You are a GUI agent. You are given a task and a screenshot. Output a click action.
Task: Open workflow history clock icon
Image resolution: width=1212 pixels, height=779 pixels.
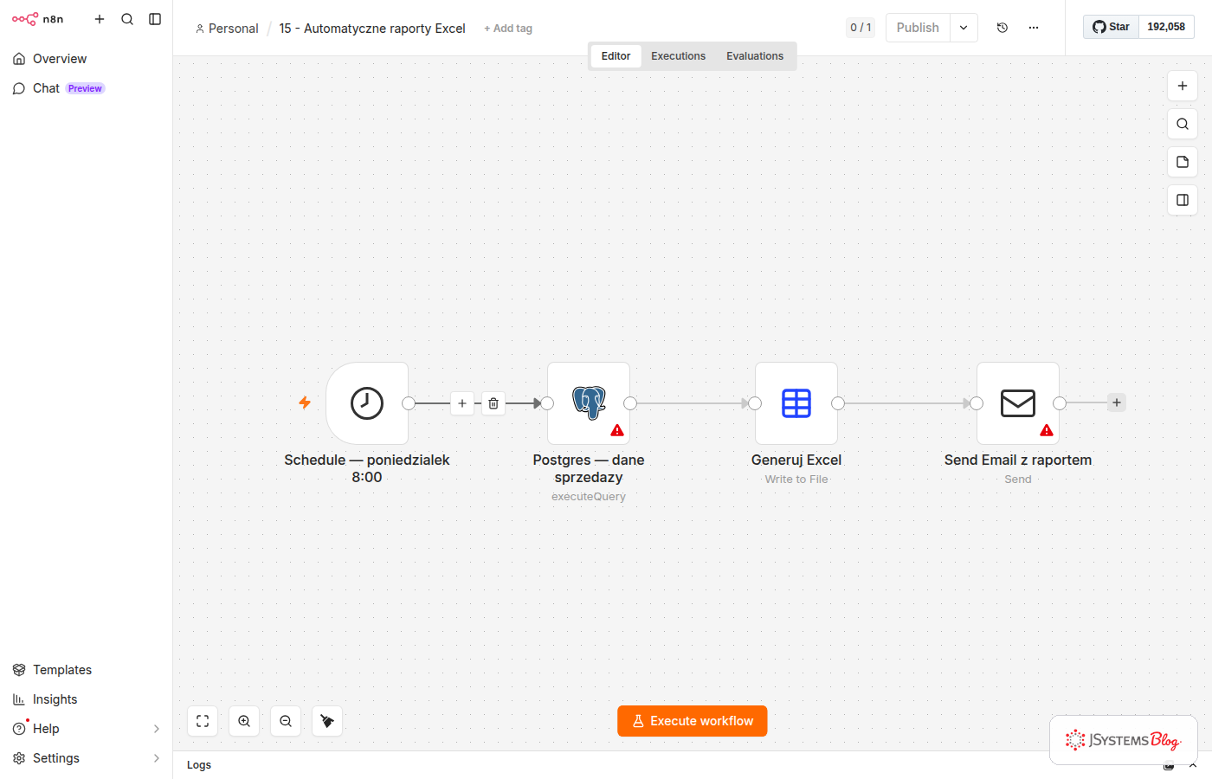(1002, 28)
